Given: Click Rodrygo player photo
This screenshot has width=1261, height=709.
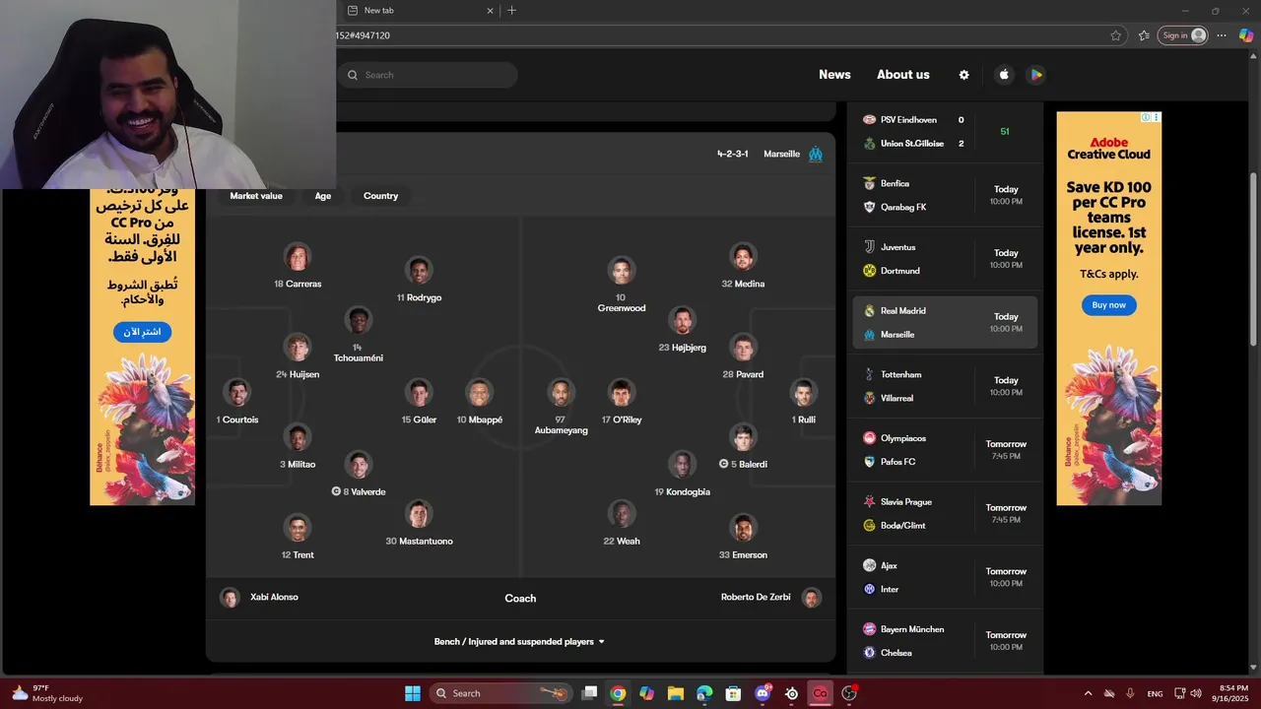Looking at the screenshot, I should (419, 271).
